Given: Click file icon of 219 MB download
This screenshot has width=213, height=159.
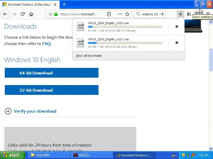Looking at the screenshot, I should click(x=80, y=27).
